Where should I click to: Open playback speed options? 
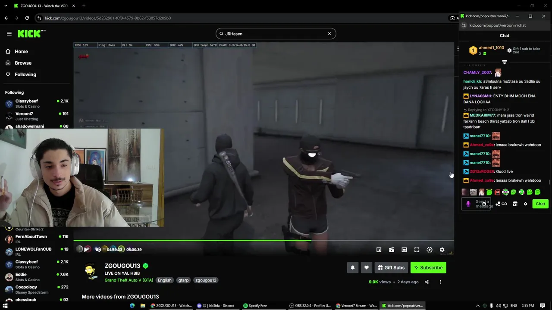tap(430, 250)
